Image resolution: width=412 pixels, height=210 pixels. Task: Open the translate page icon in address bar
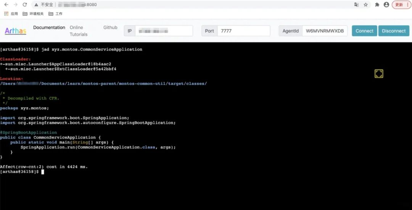pos(356,5)
